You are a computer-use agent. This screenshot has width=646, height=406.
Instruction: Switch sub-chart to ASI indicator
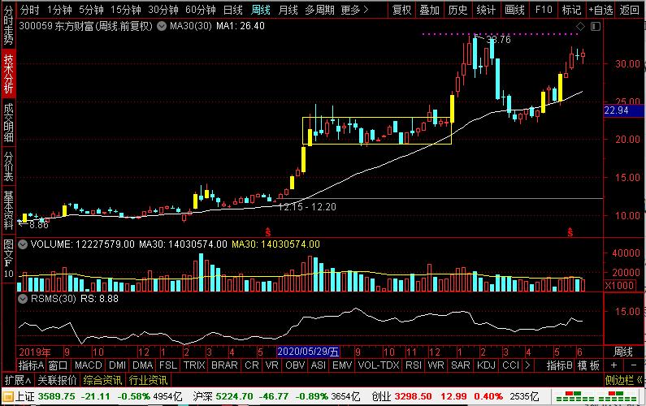pyautogui.click(x=319, y=365)
